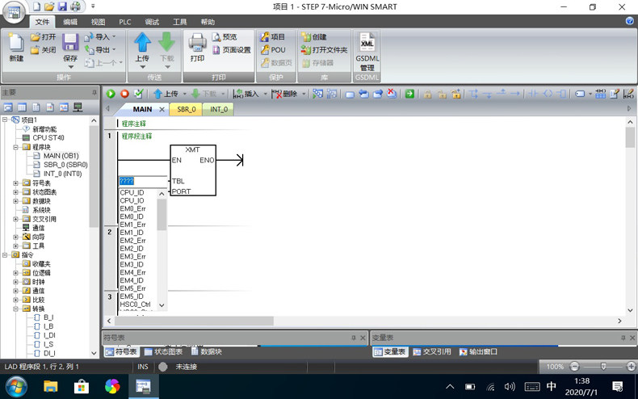The height and width of the screenshot is (399, 638).
Task: Click the round application menu button
Action: (x=14, y=13)
